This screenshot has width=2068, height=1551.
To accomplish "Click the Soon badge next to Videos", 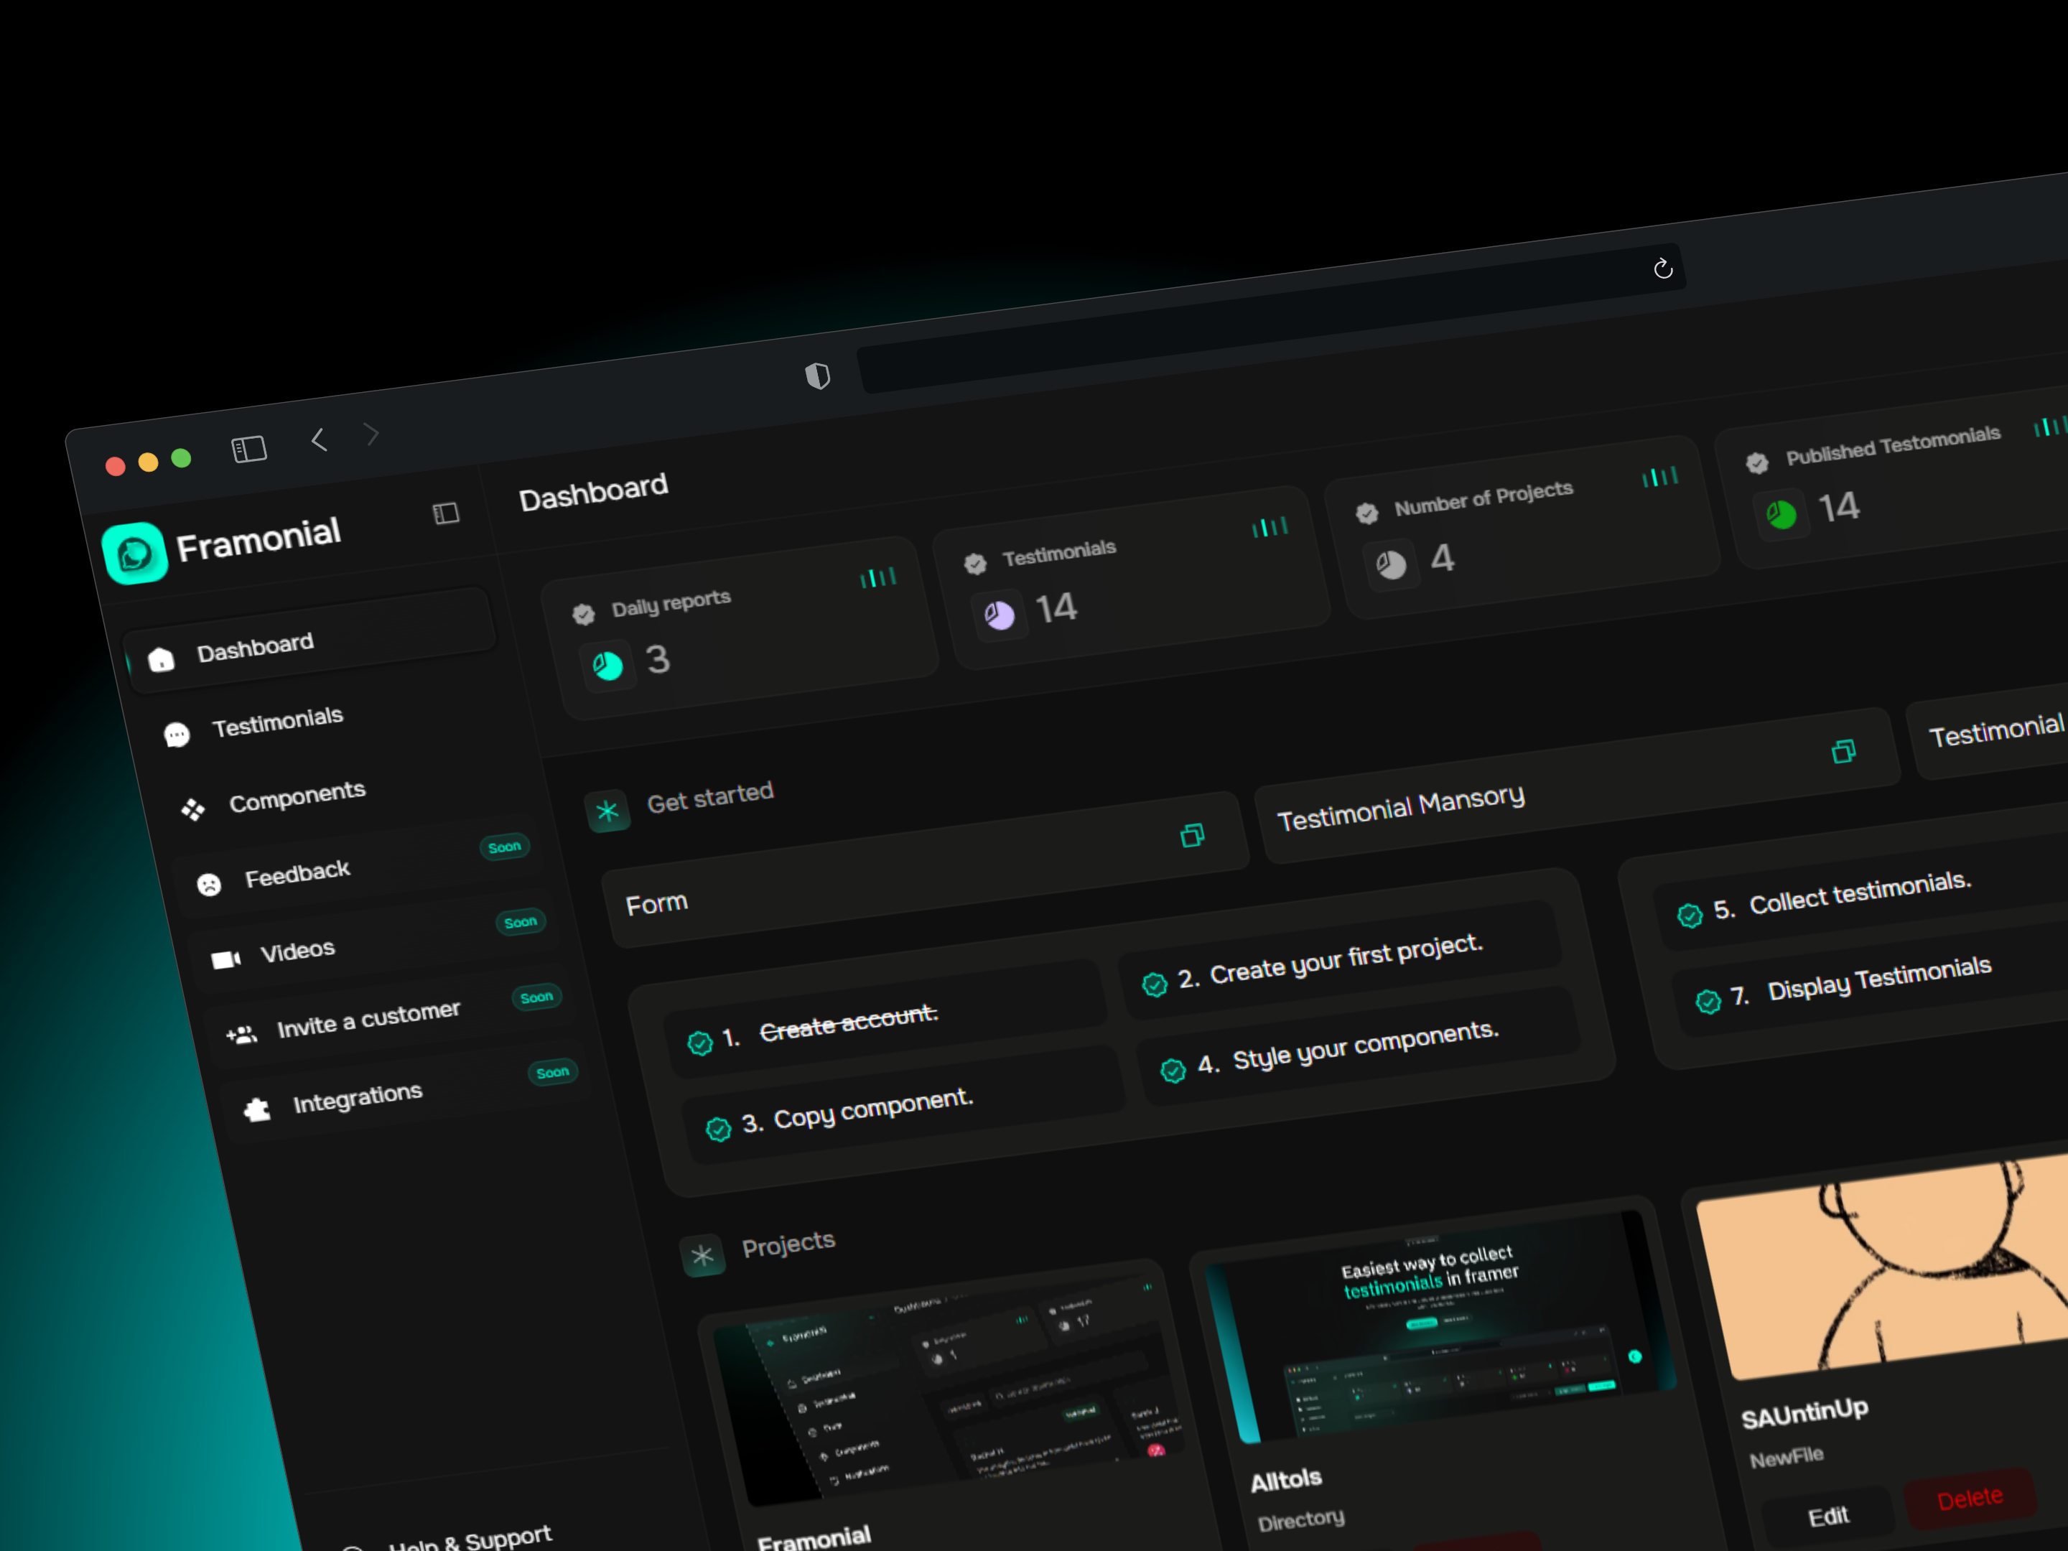I will pyautogui.click(x=521, y=922).
